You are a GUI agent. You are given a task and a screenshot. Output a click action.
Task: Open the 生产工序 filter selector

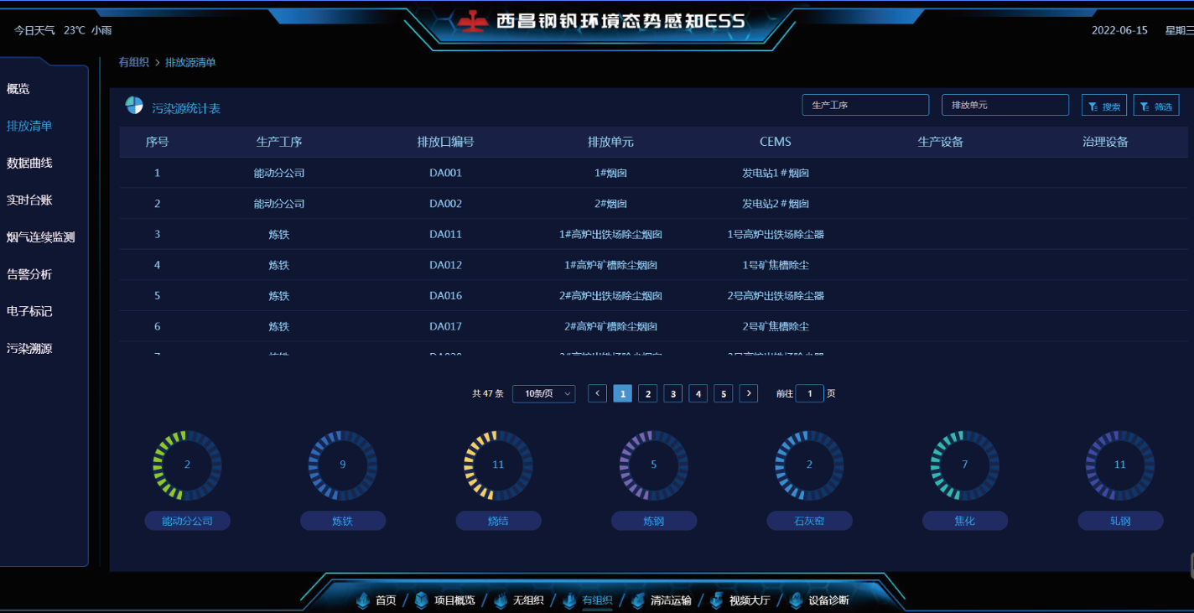click(865, 104)
